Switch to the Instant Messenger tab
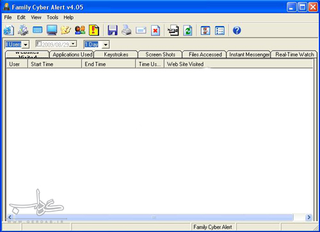 coord(249,54)
